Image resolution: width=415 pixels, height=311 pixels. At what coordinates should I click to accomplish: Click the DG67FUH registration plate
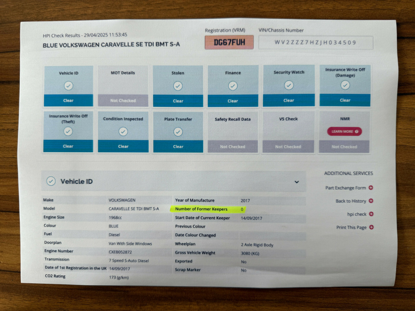[229, 42]
